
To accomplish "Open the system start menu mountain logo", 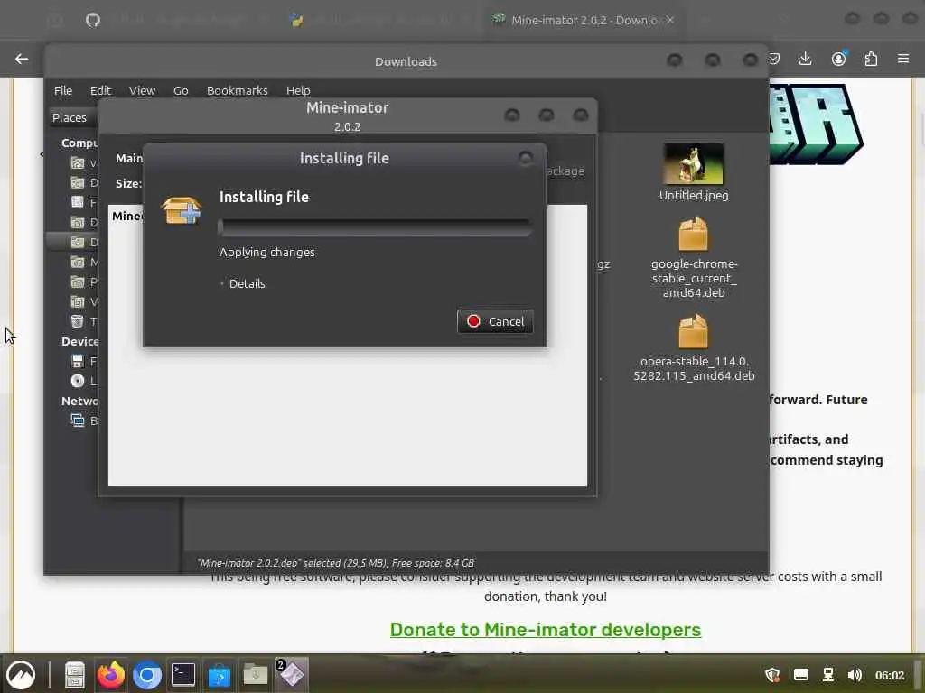I will pyautogui.click(x=20, y=675).
